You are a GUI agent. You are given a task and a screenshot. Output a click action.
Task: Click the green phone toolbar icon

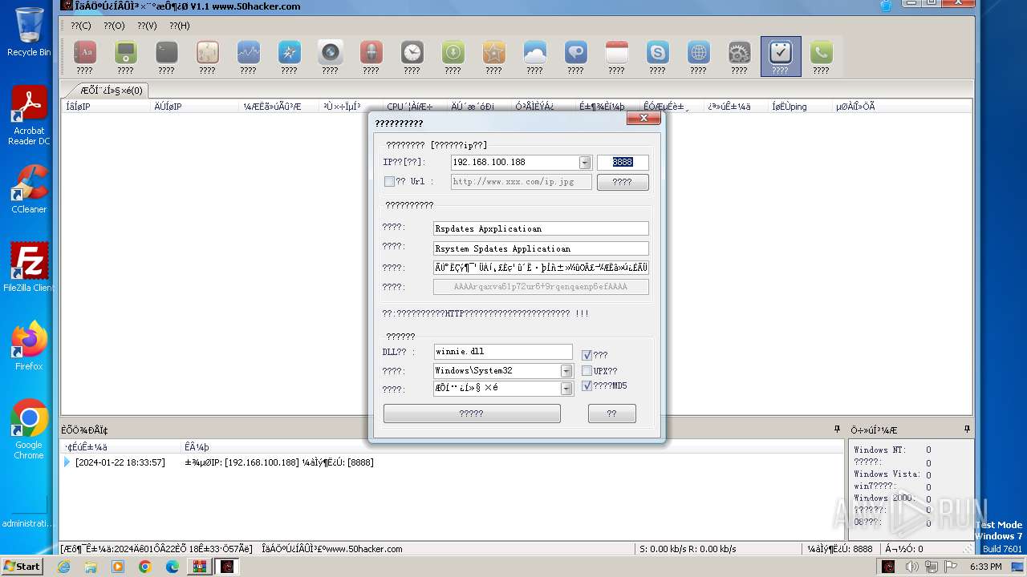coord(821,53)
